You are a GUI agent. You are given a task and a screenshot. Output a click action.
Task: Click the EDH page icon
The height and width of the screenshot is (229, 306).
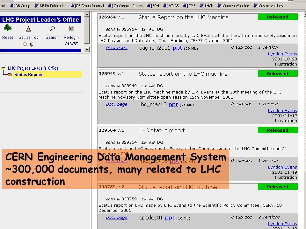[x=149, y=6]
